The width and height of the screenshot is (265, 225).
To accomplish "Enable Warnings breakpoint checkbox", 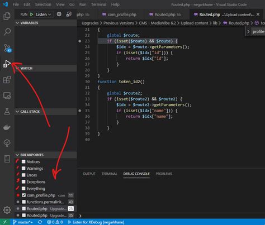I will (x=23, y=168).
